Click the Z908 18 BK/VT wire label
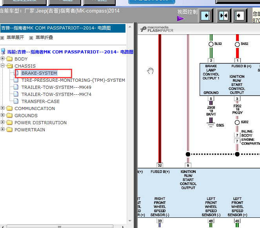Image resolution: width=260 pixels, height=228 pixels. coord(211,111)
